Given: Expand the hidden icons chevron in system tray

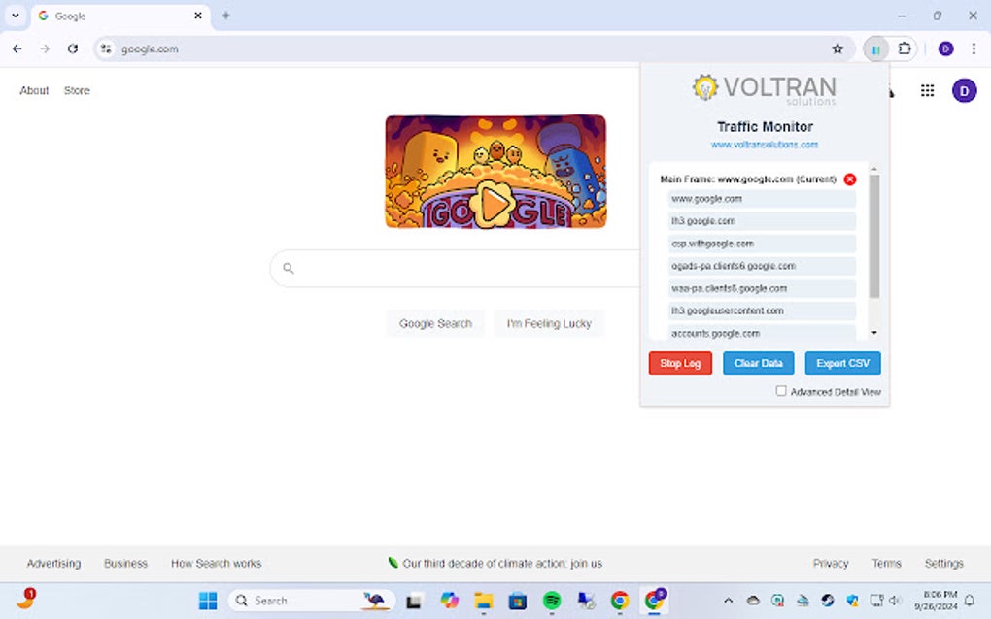Looking at the screenshot, I should [728, 601].
